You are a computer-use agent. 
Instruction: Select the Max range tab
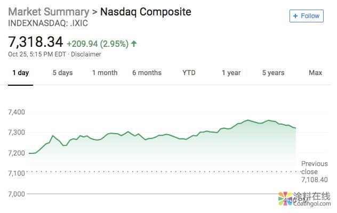315,73
